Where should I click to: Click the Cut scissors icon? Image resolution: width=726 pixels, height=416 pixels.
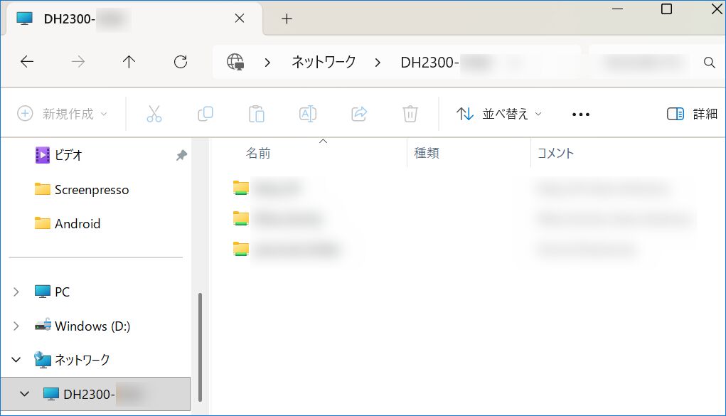pyautogui.click(x=154, y=114)
